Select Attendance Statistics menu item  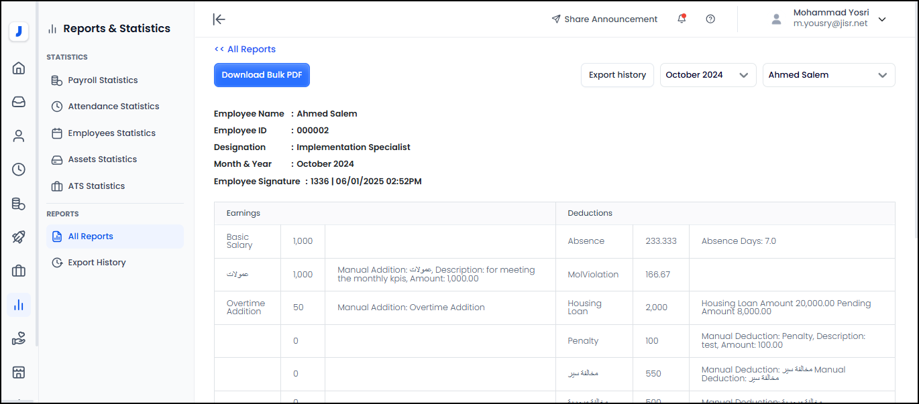[x=113, y=107]
